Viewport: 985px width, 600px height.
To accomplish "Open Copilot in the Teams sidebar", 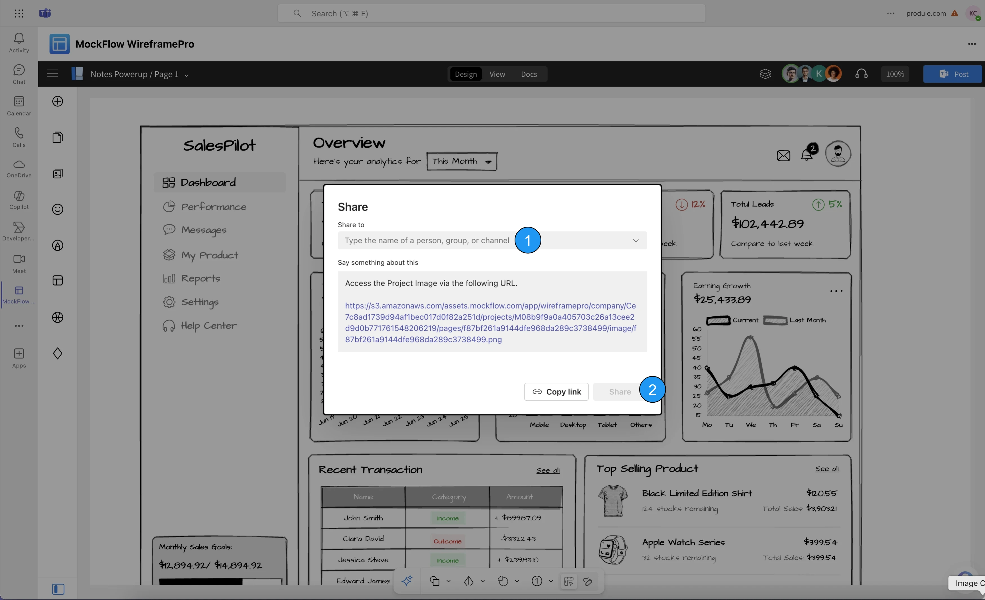I will click(x=19, y=200).
